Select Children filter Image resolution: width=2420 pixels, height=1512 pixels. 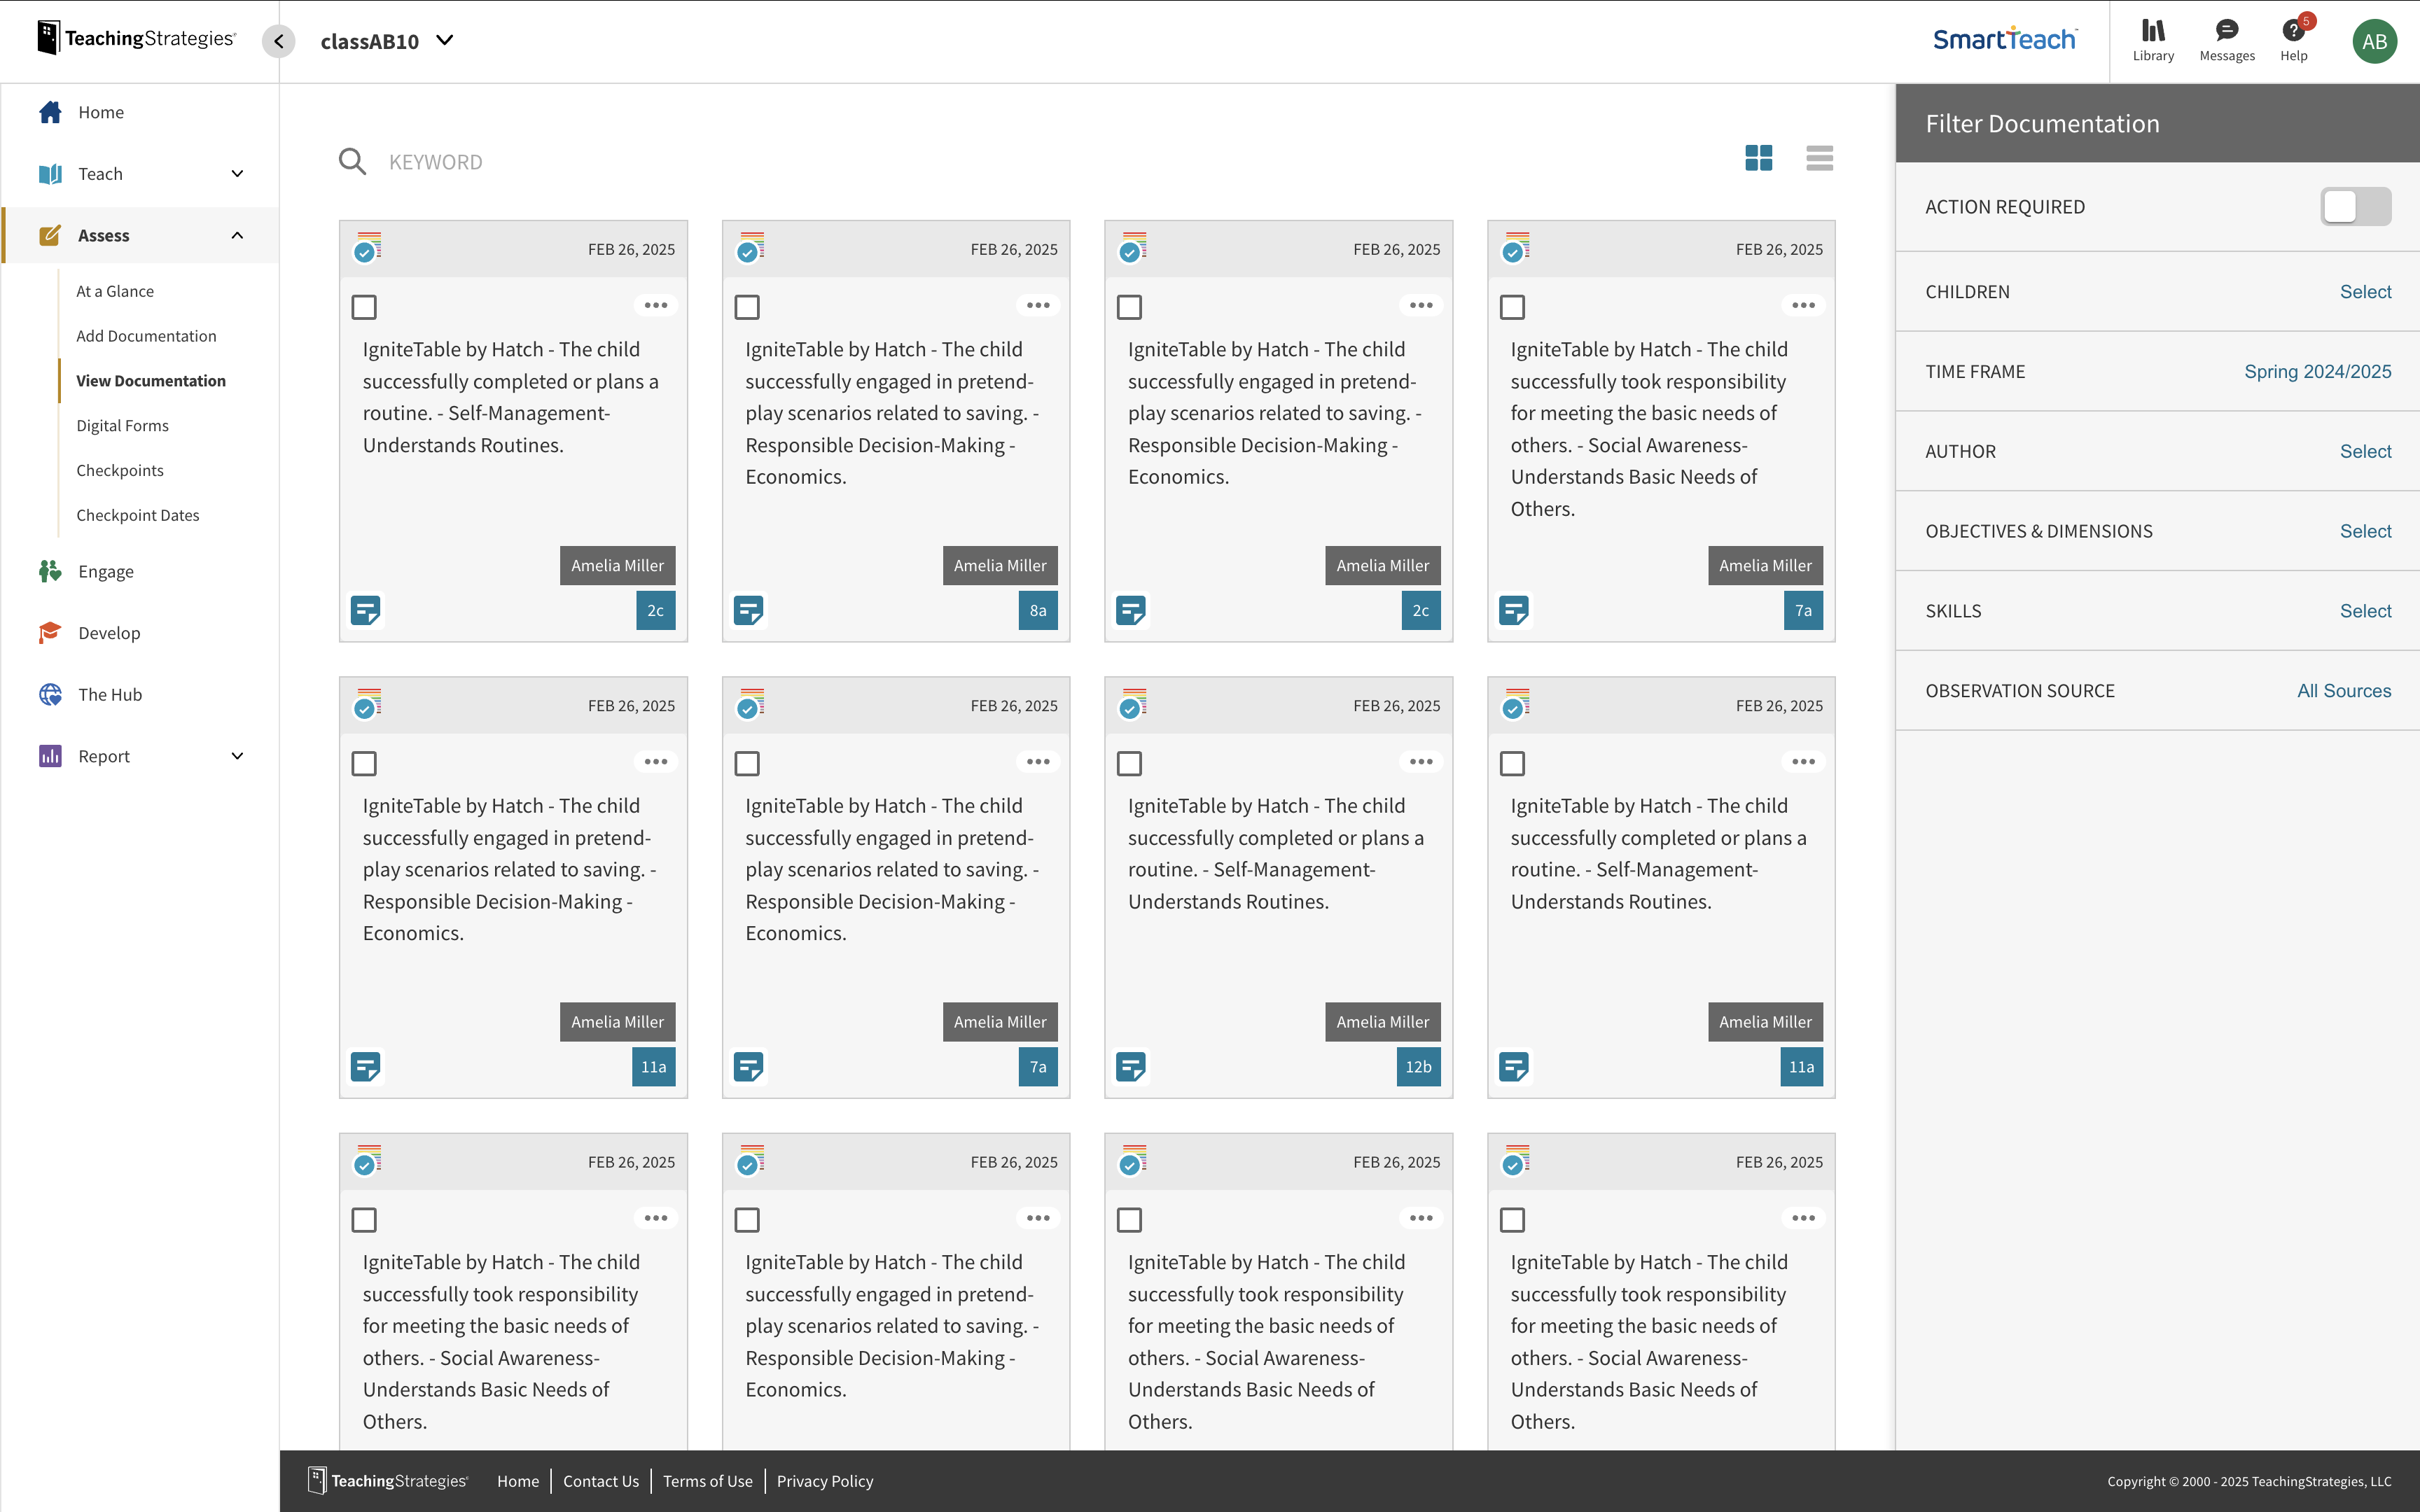(x=2364, y=292)
